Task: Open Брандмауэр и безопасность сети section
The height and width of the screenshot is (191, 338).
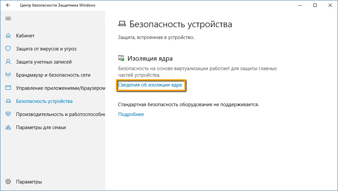Action: [53, 75]
